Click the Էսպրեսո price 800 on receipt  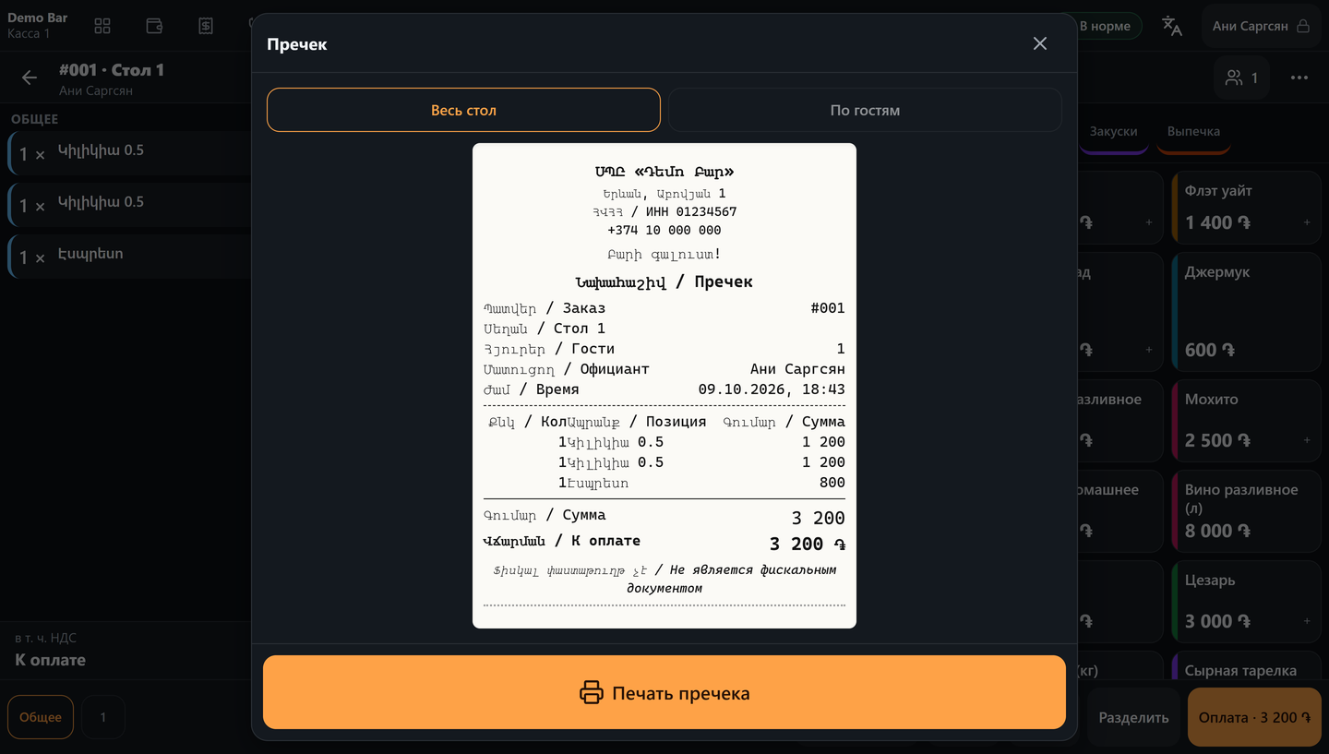(832, 483)
